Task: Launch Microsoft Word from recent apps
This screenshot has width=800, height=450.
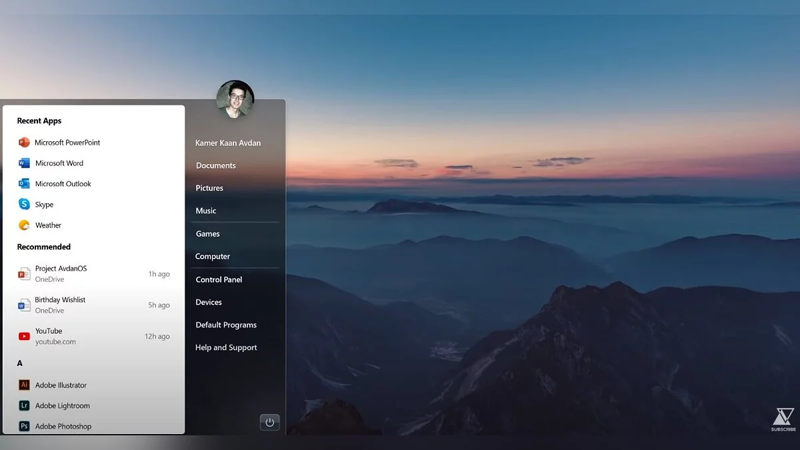Action: point(24,163)
